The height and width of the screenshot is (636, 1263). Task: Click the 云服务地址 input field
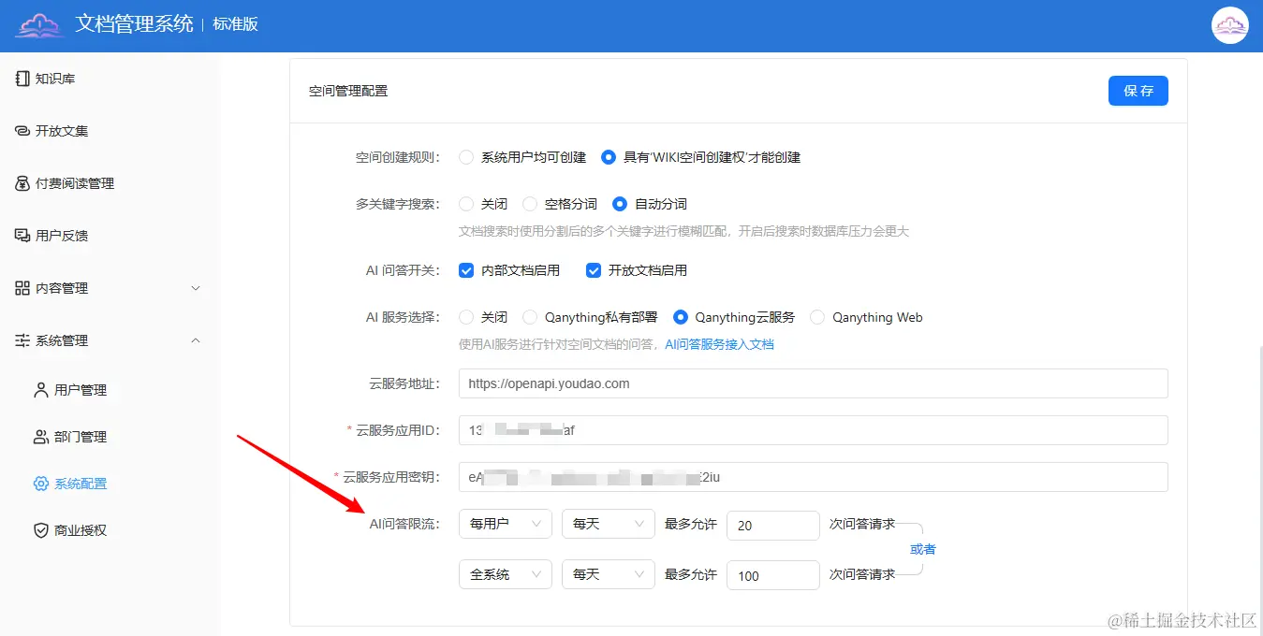[814, 383]
